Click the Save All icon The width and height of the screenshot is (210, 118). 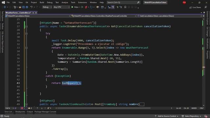coord(27,7)
